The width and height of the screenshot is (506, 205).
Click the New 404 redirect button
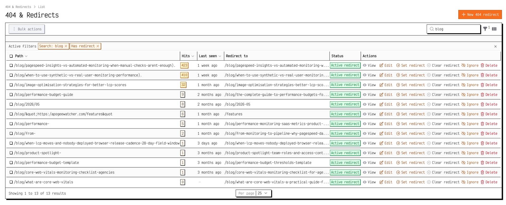click(x=480, y=14)
